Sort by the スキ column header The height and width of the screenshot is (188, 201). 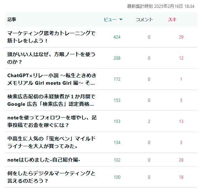click(x=172, y=20)
